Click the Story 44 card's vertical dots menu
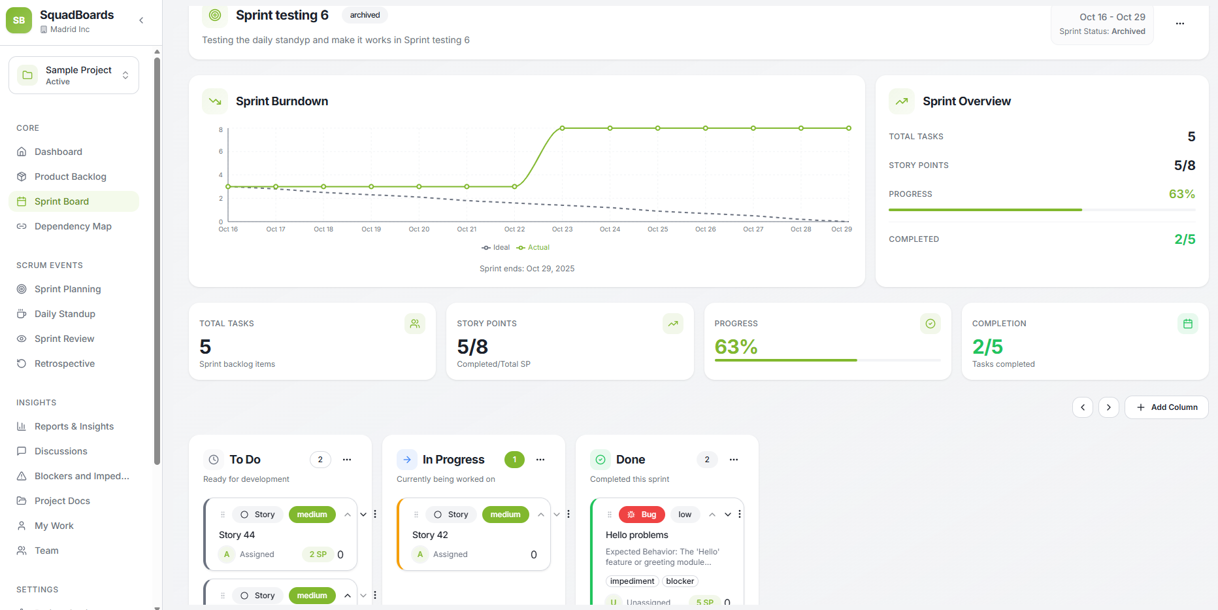 (x=375, y=515)
